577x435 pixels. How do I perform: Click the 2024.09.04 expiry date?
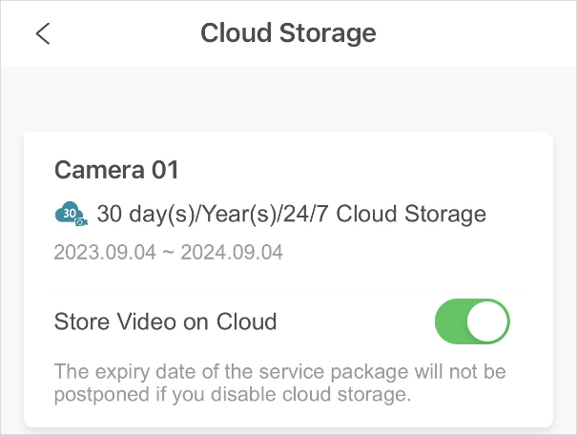[x=232, y=253]
